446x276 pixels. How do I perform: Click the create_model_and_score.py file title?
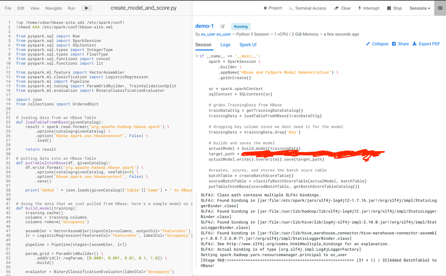[x=143, y=8]
